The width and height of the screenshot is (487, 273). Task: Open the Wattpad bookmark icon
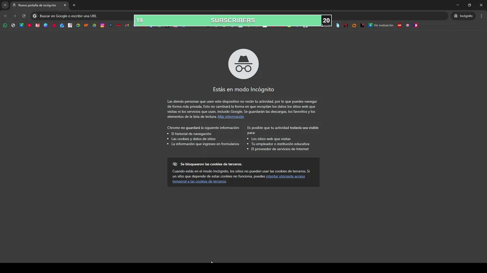(x=86, y=25)
